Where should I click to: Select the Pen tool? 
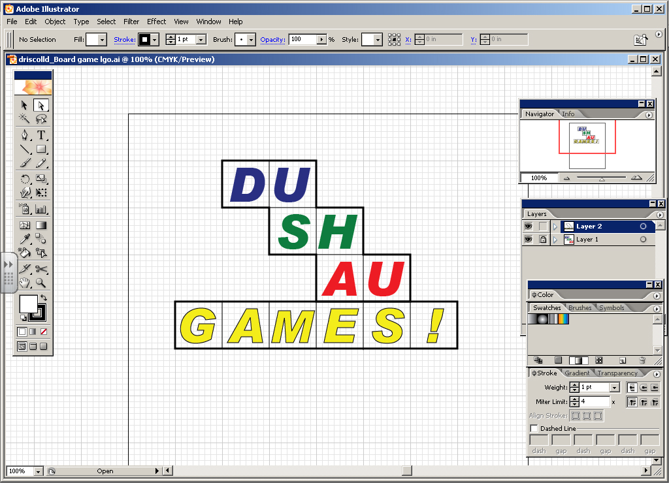pyautogui.click(x=24, y=136)
